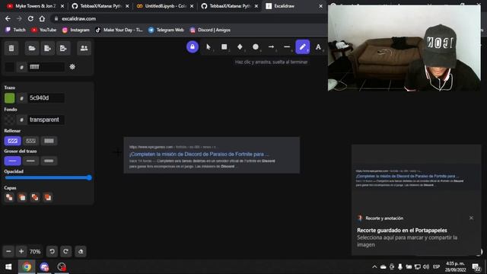Screen dimensions: 487x274
Task: Click the Opacidad slider handle
Action: (x=89, y=177)
